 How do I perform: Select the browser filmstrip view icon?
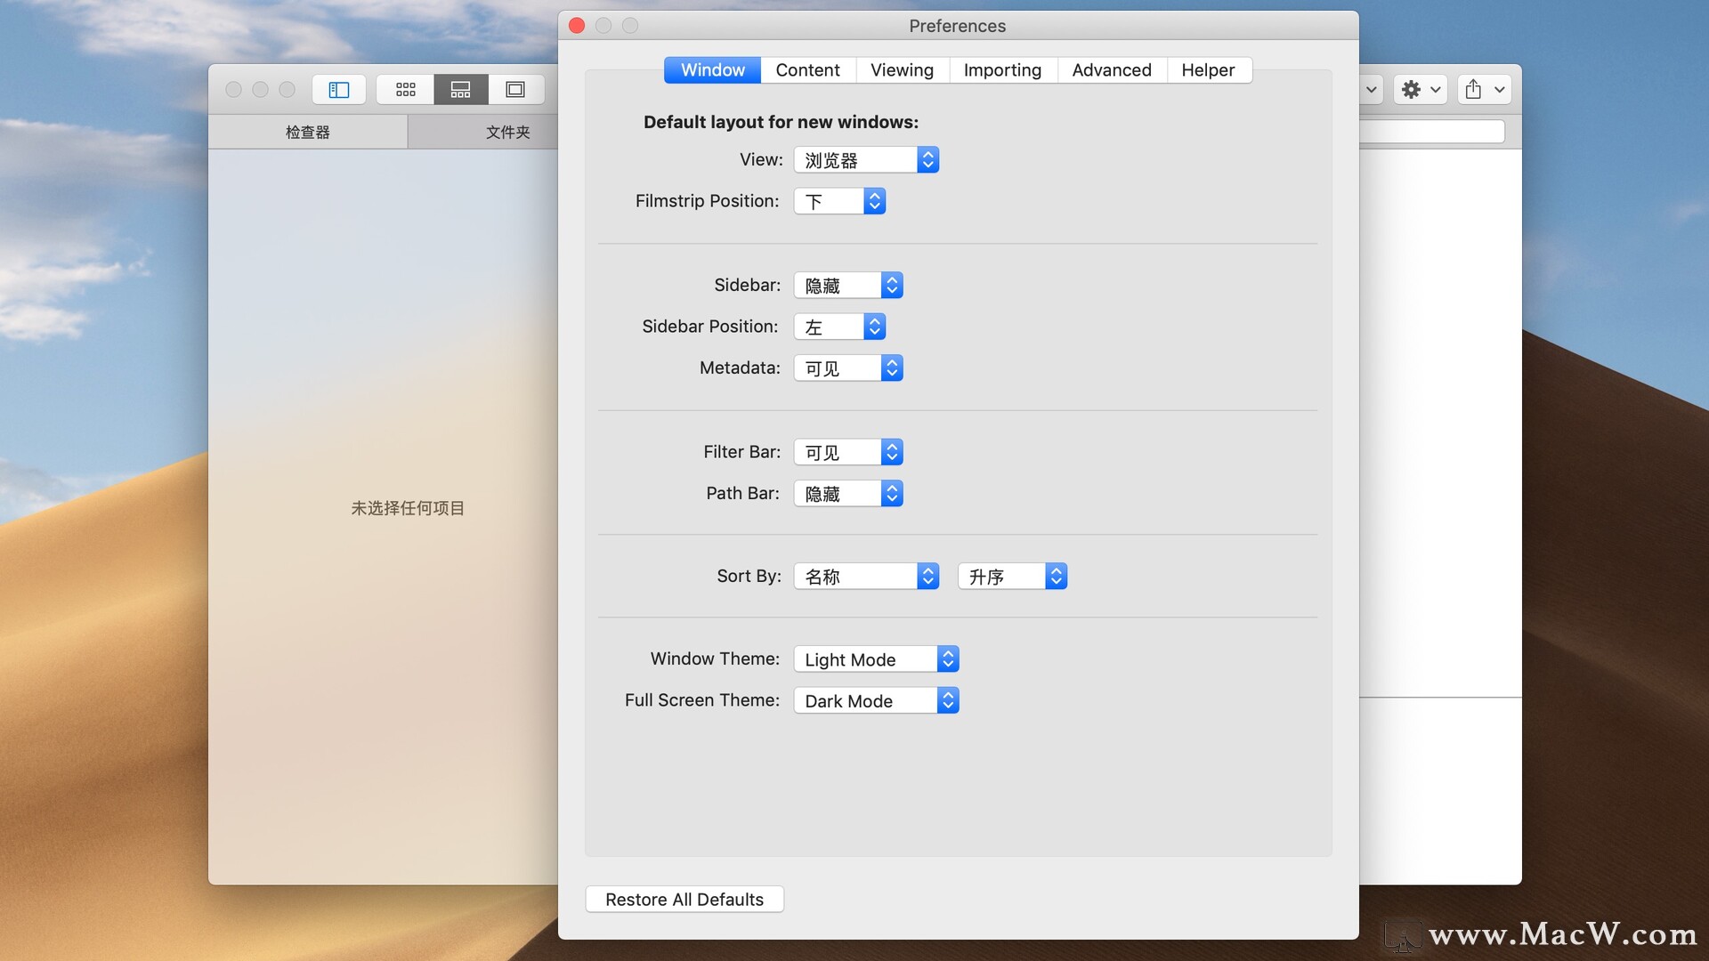[x=461, y=90]
